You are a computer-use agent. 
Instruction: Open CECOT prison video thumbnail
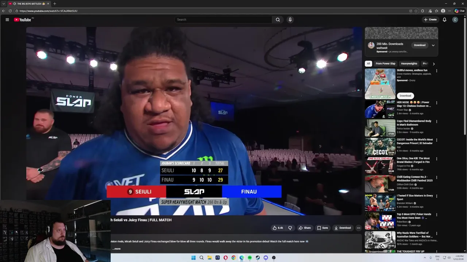tap(380, 146)
